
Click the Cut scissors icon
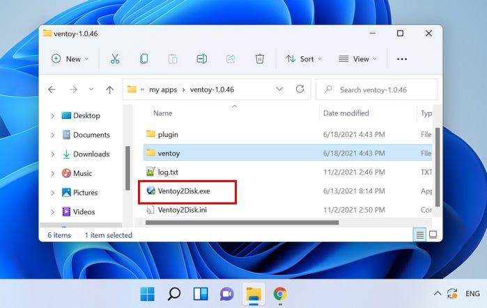tap(115, 58)
